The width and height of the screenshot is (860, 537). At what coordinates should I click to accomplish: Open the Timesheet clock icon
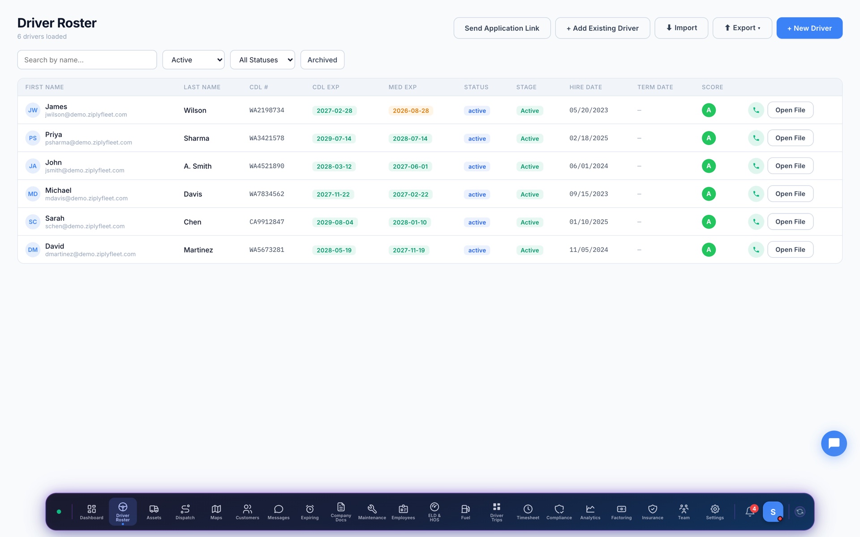[x=528, y=511]
